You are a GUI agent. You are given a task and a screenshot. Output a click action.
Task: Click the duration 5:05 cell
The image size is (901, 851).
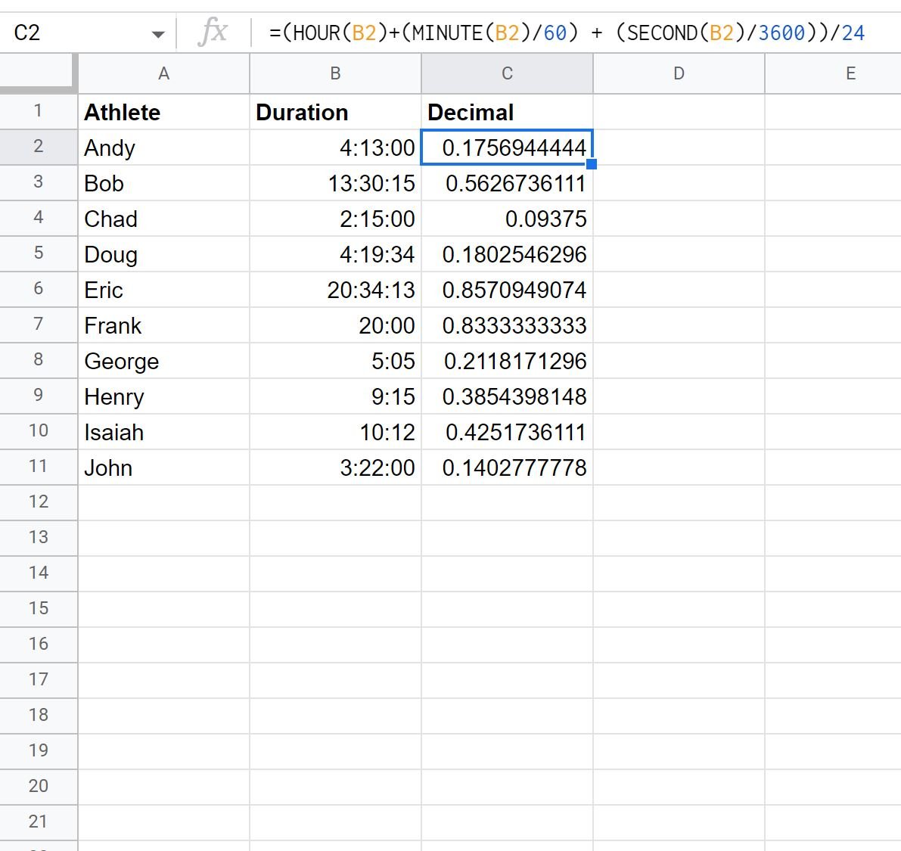(x=336, y=361)
